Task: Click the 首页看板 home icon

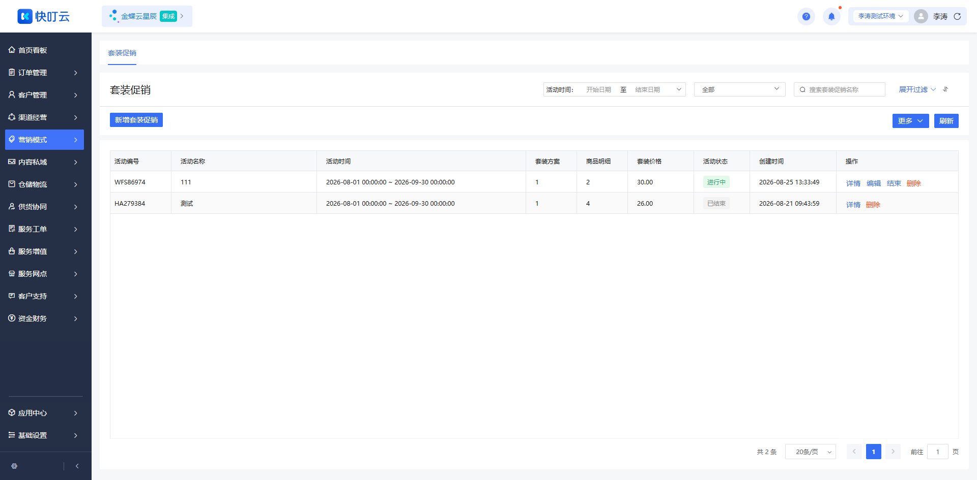Action: click(x=12, y=50)
